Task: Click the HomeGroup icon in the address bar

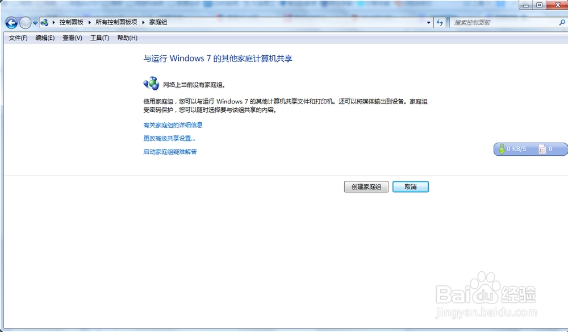Action: (x=44, y=23)
